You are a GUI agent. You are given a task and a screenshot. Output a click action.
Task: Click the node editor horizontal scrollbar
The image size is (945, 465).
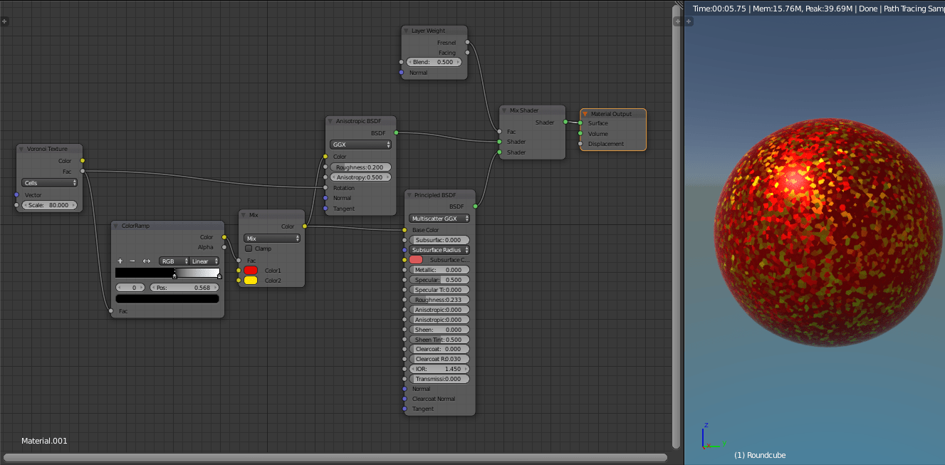click(x=335, y=457)
